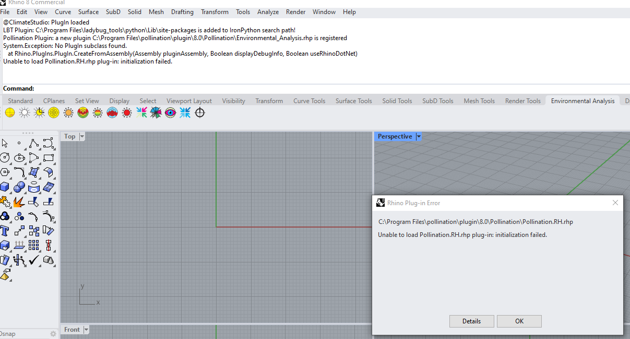Viewport: 630px width, 339px height.
Task: Click the black checkmark Check tool
Action: point(34,259)
